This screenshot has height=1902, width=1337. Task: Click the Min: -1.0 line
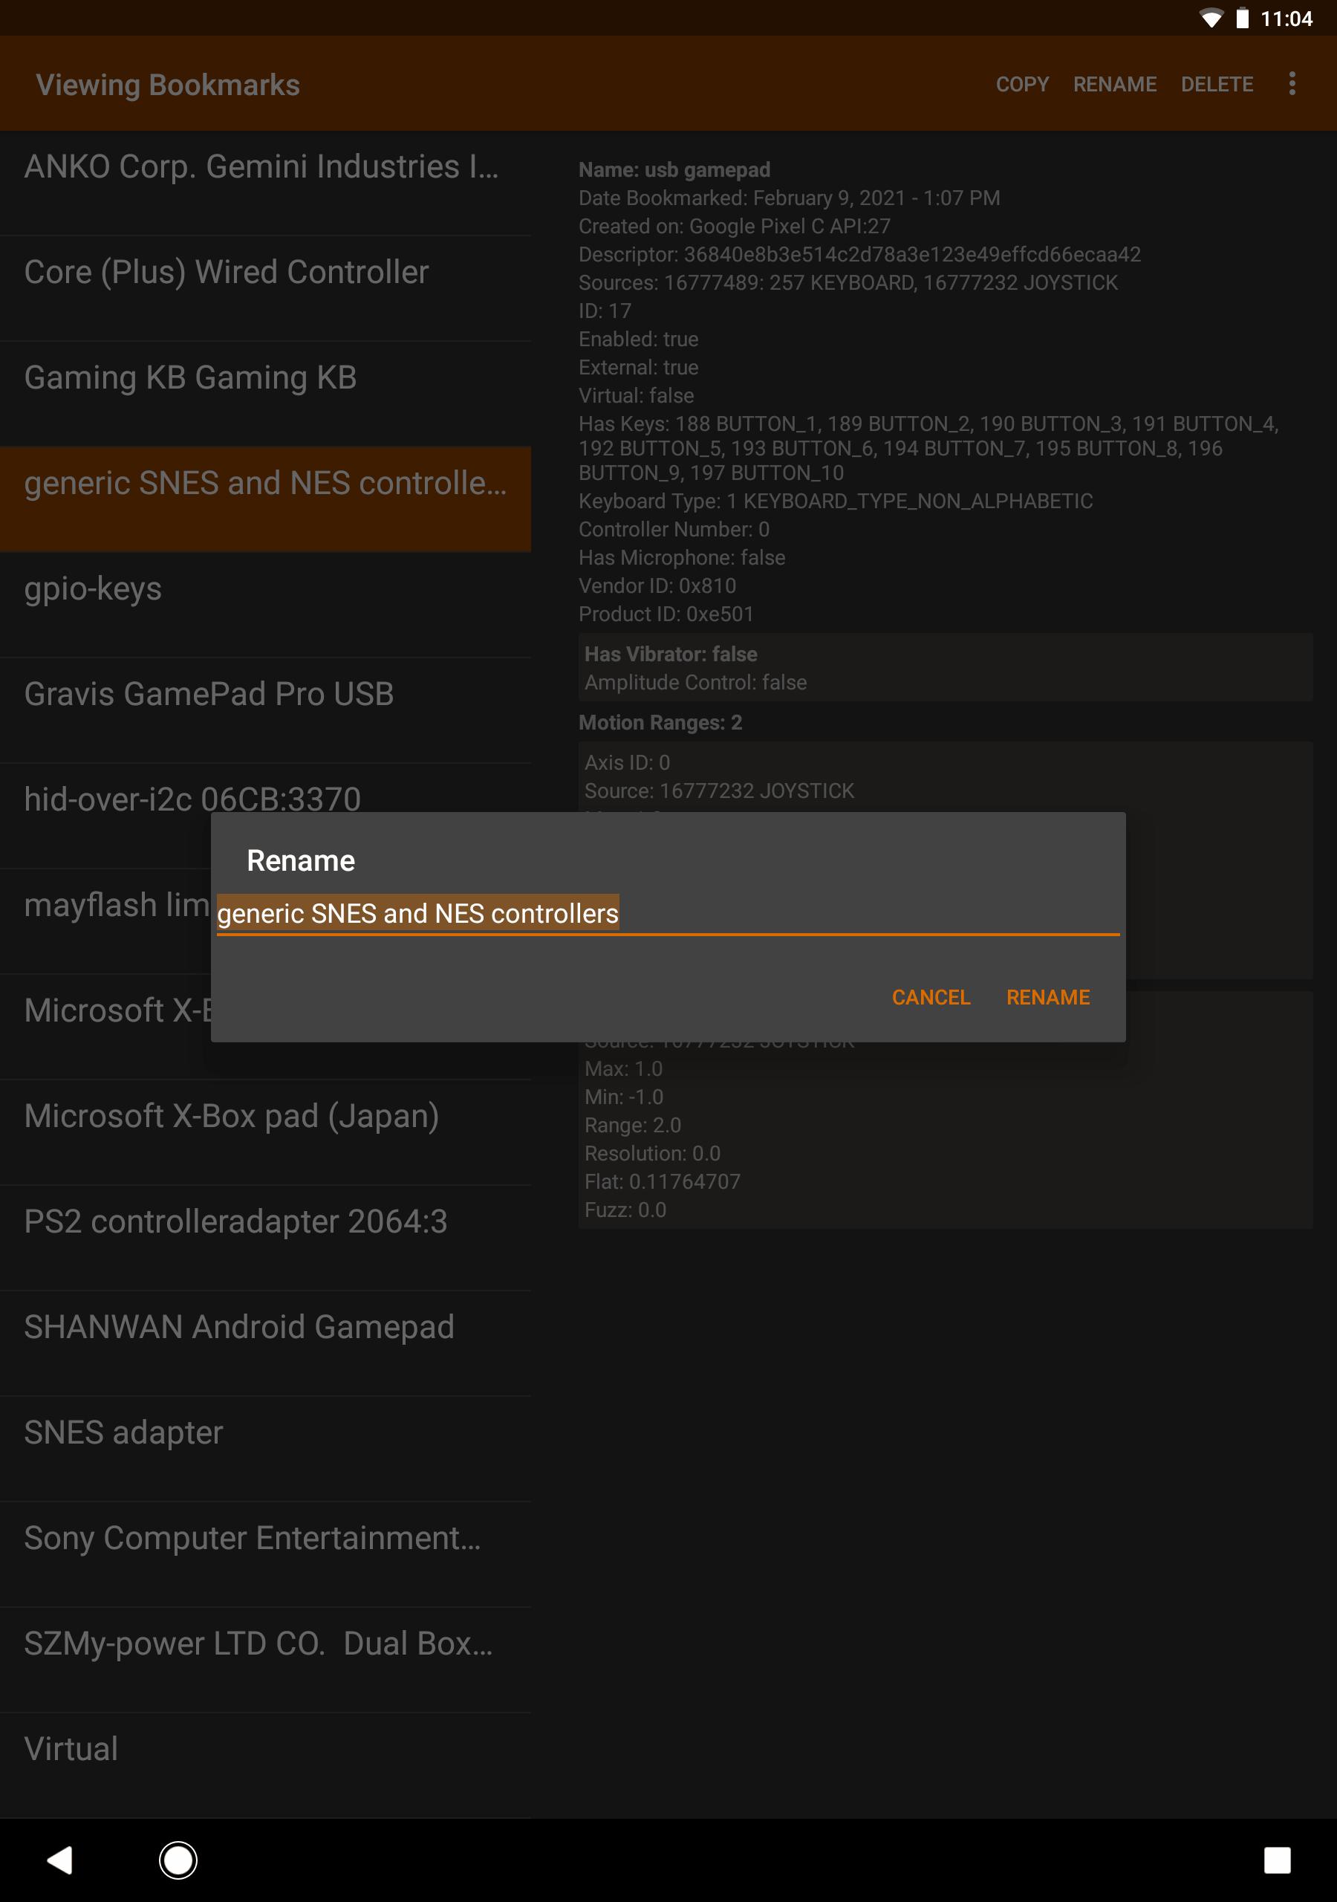(624, 1097)
